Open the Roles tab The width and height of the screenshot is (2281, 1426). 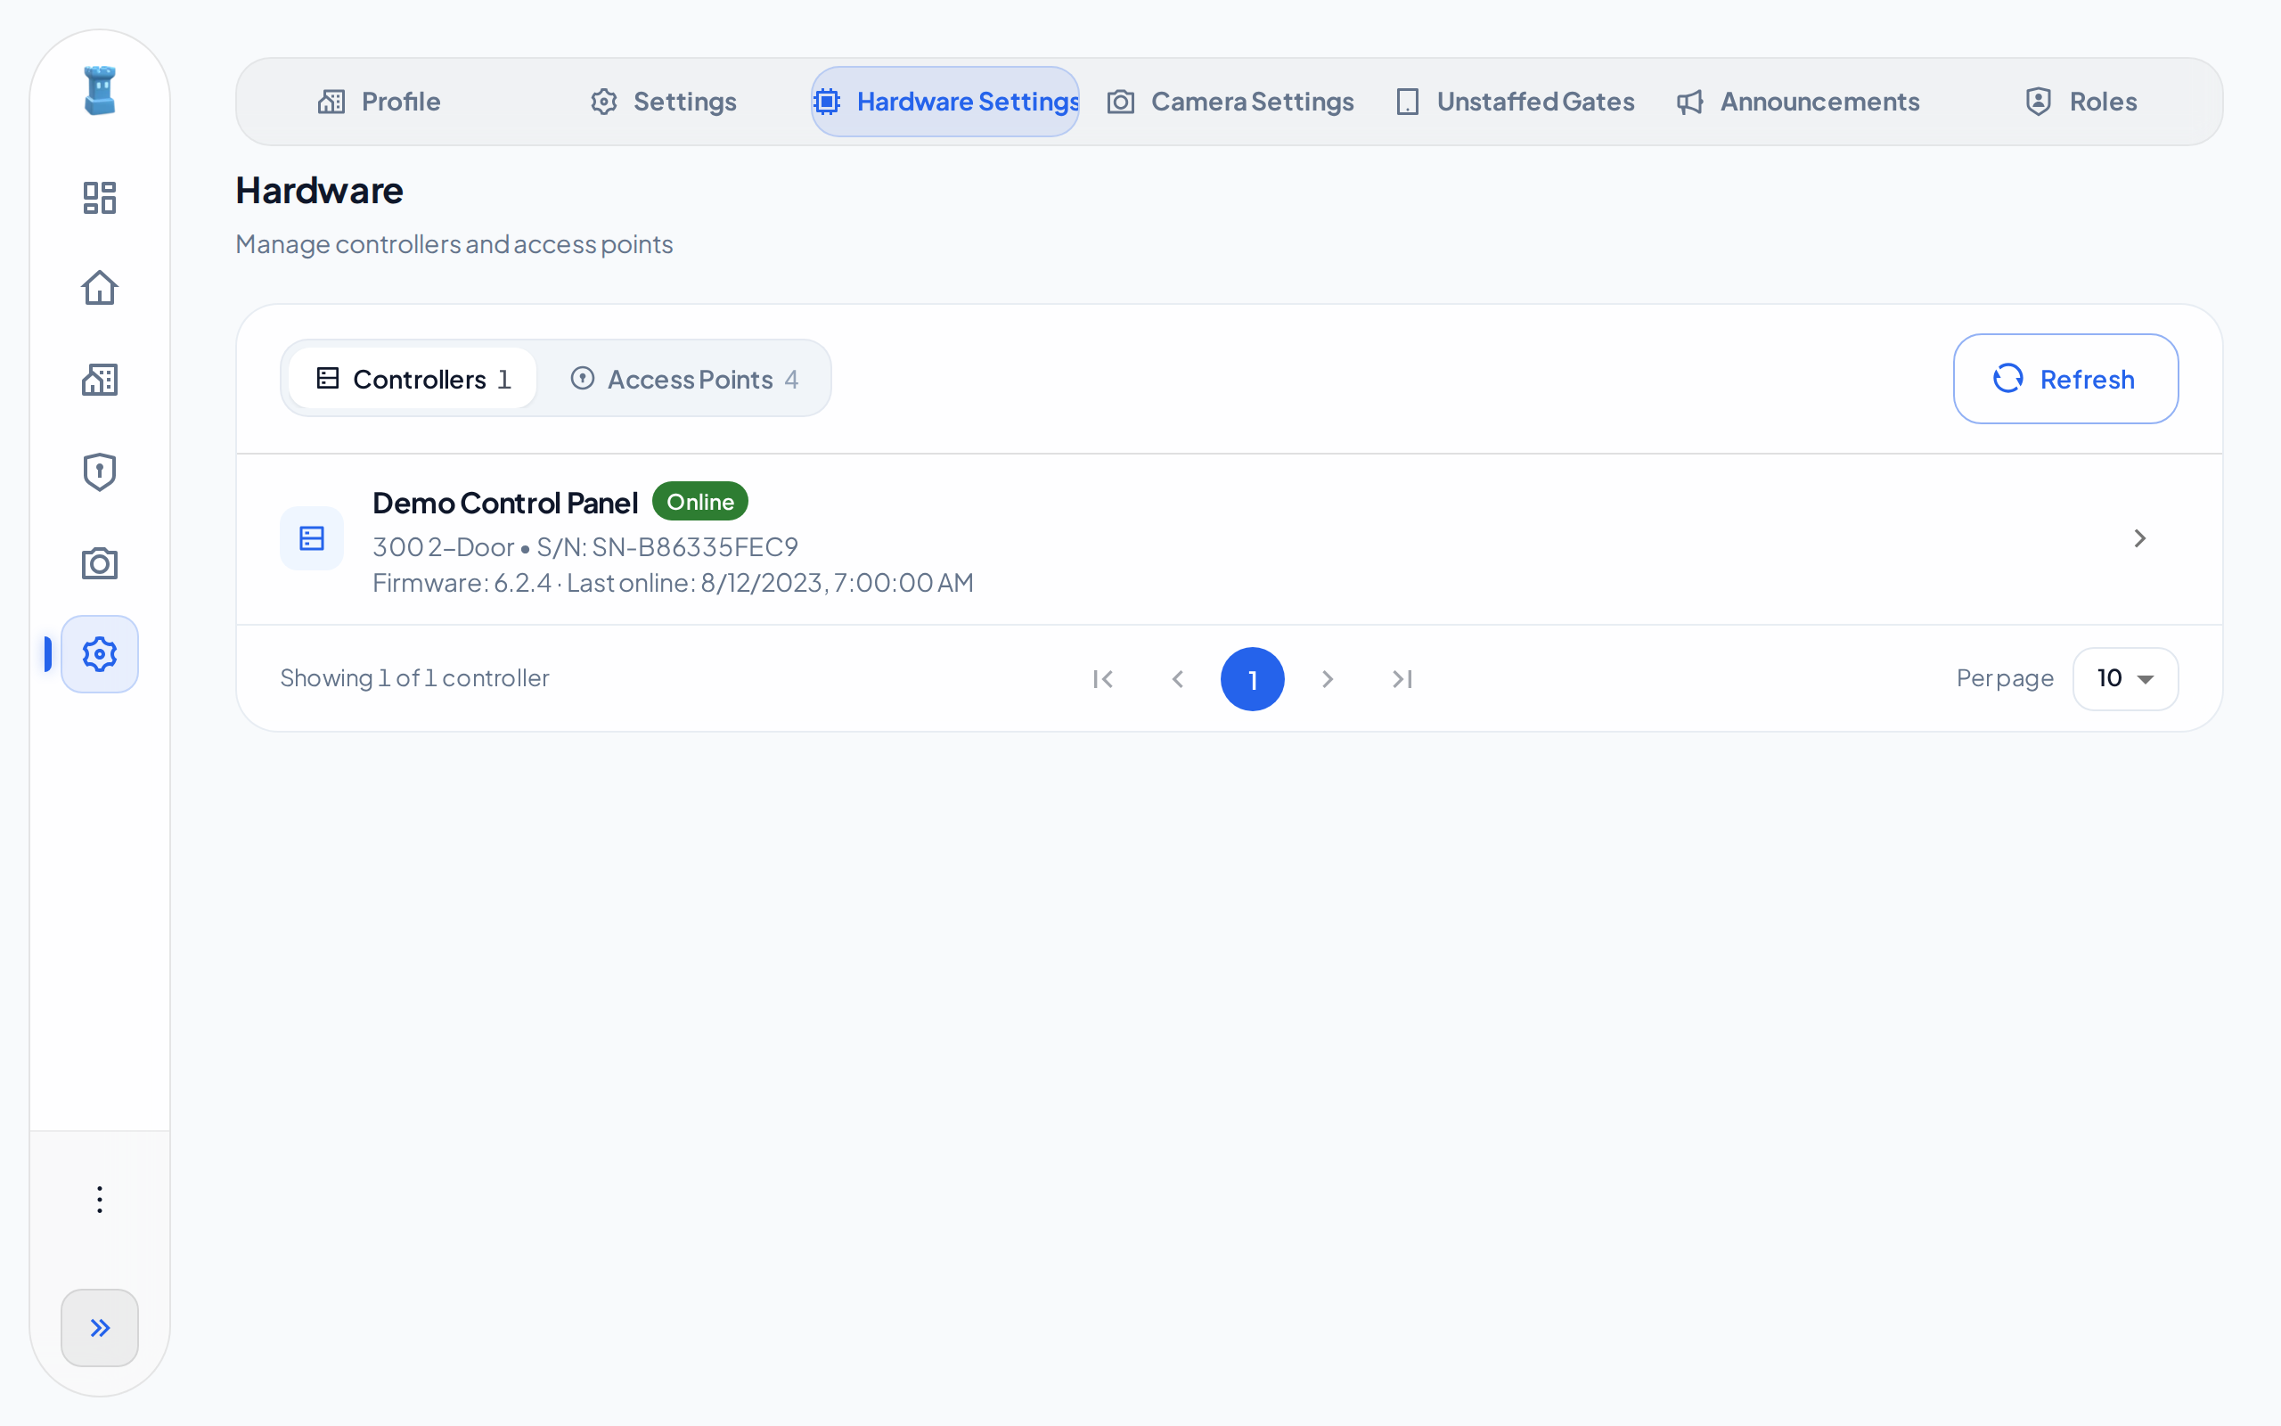(2081, 101)
